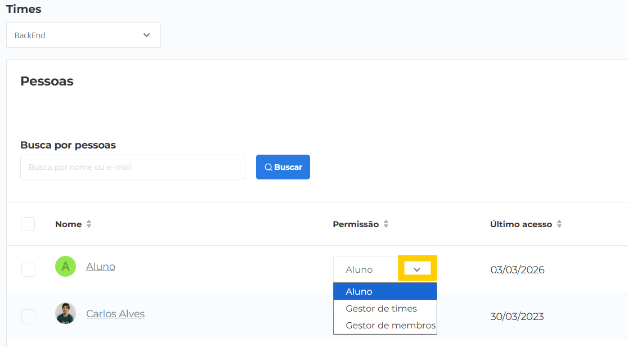The height and width of the screenshot is (347, 628).
Task: Click the Permissão column sort arrows
Action: coord(386,224)
